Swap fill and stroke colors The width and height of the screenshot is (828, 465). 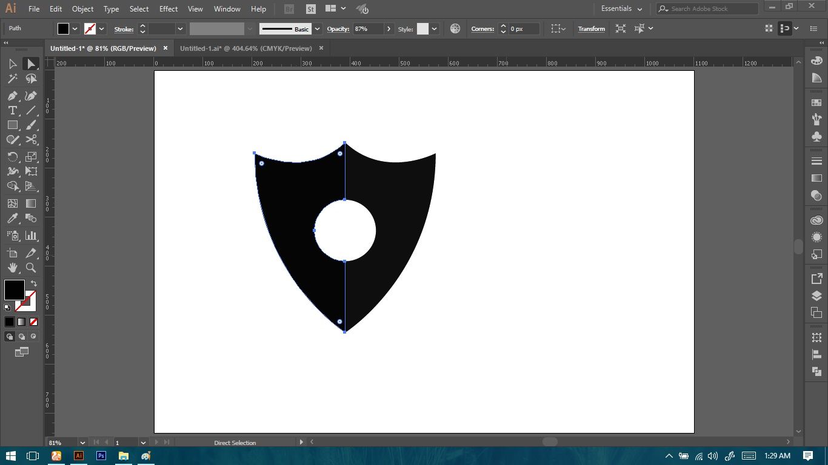click(34, 283)
